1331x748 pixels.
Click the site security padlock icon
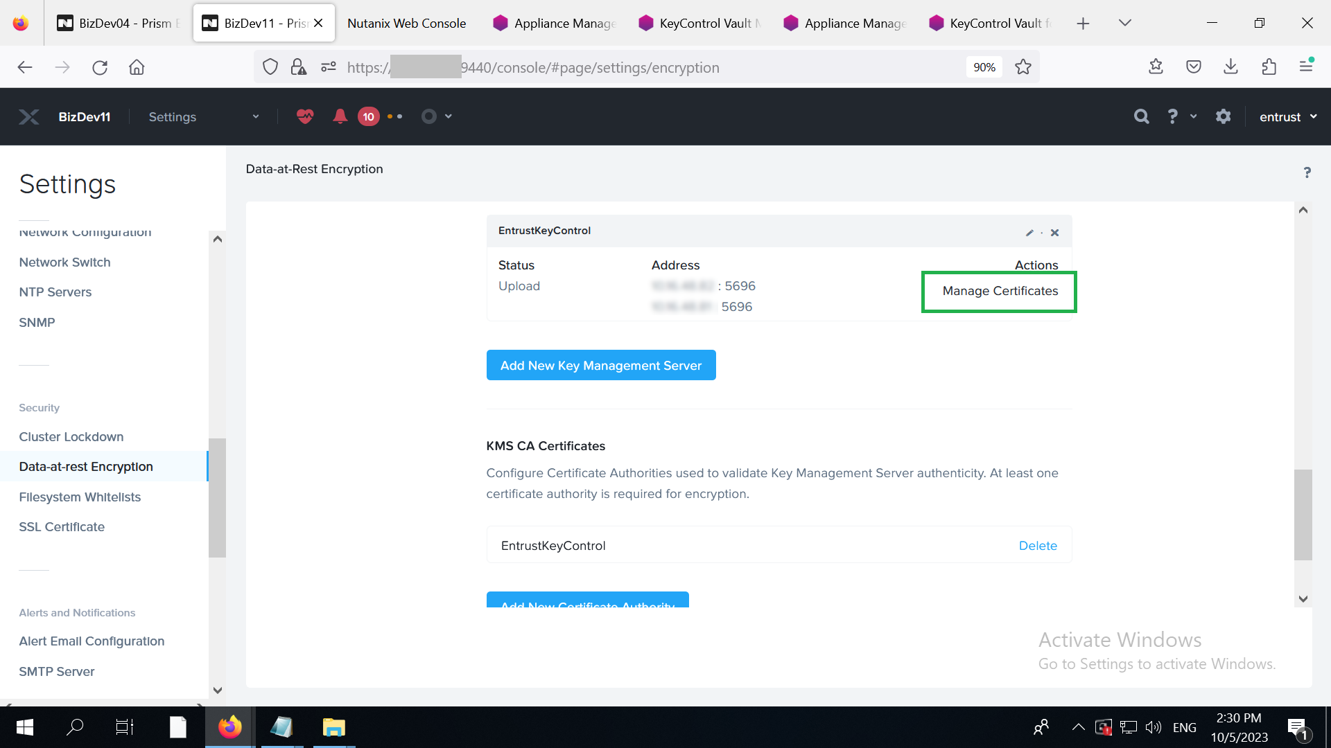tap(299, 67)
